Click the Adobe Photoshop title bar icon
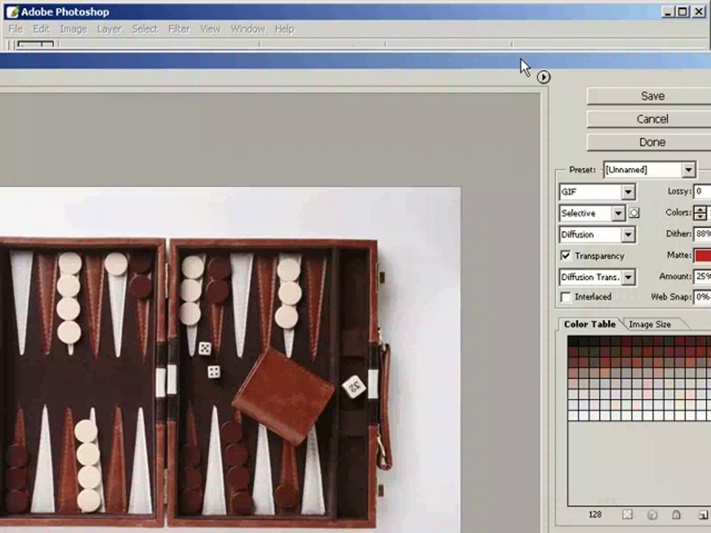This screenshot has height=533, width=711. (13, 12)
